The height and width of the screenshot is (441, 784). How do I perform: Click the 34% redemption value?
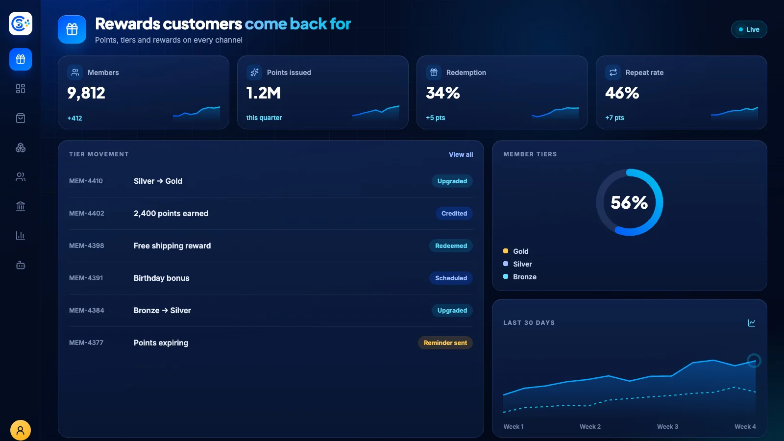(443, 93)
